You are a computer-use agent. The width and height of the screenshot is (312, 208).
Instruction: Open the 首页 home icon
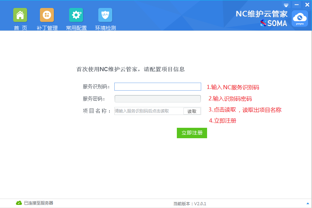click(20, 15)
